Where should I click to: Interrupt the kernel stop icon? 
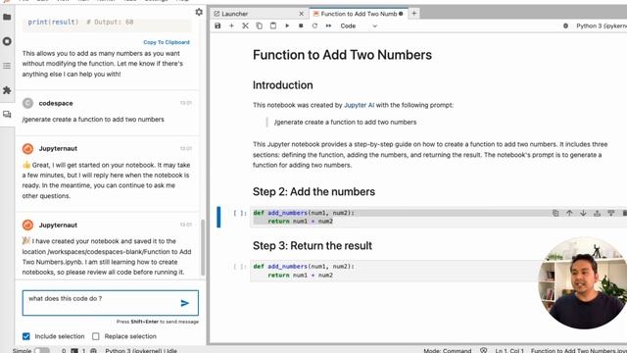(301, 25)
